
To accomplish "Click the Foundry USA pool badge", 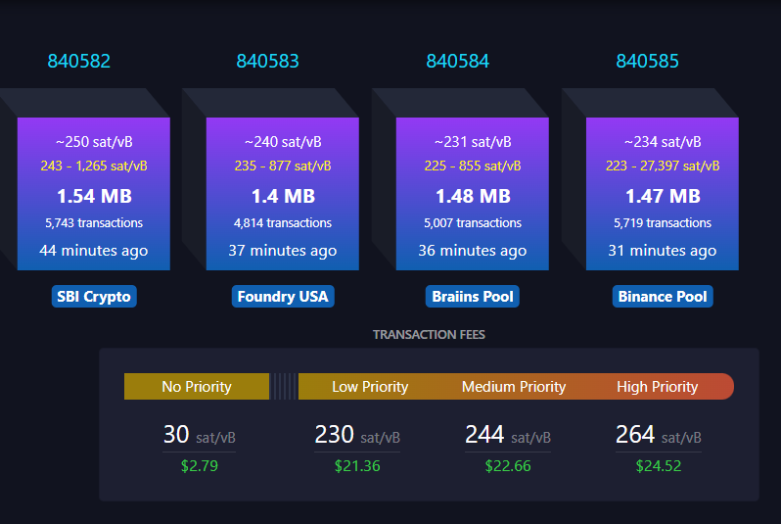I will [x=283, y=297].
